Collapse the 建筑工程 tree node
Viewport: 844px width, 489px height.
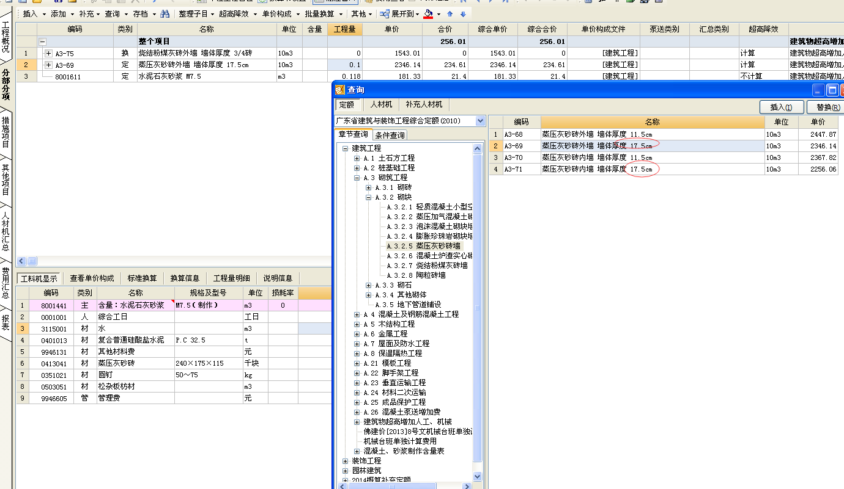345,148
